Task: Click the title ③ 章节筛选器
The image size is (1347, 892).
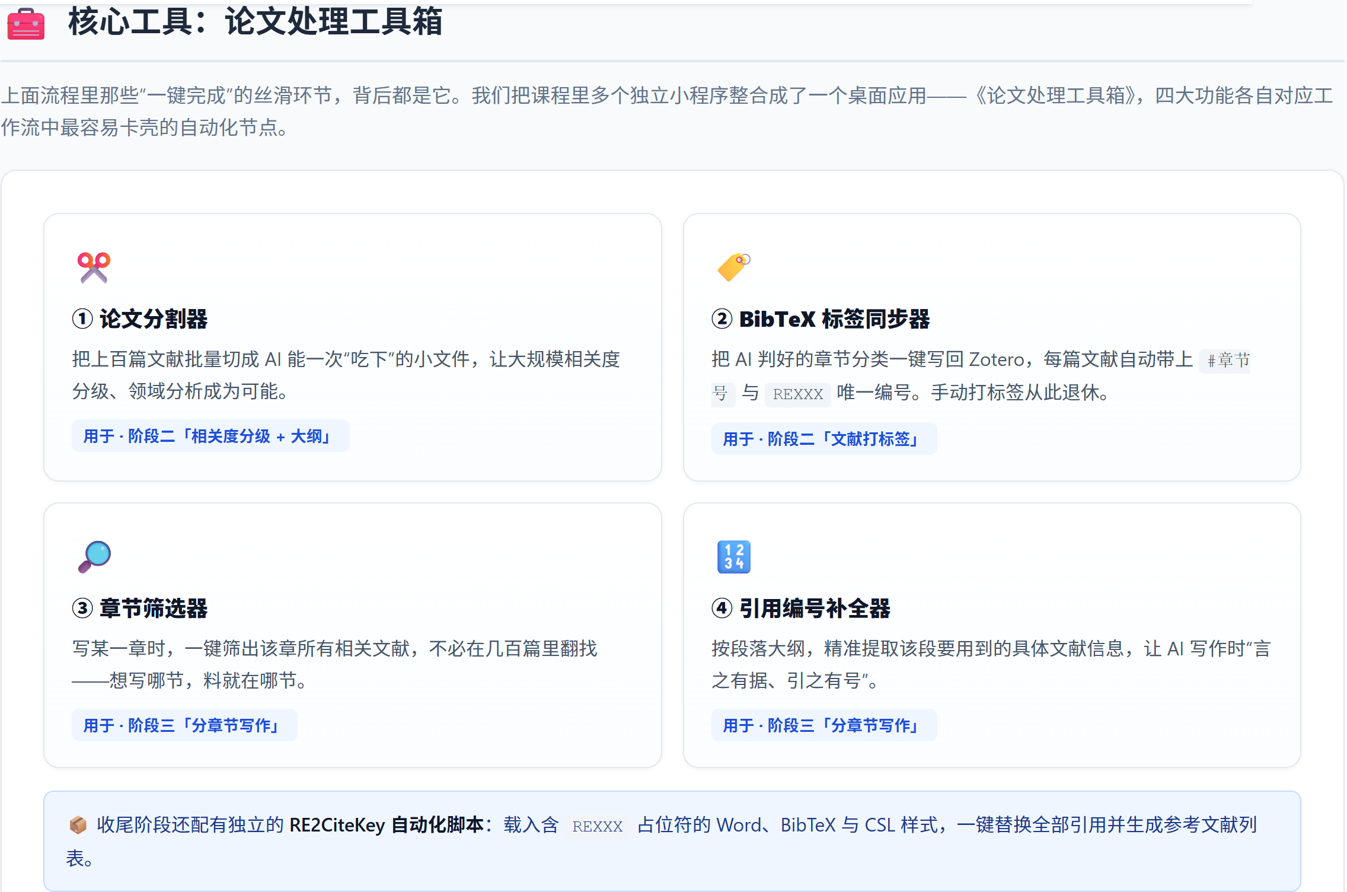Action: pyautogui.click(x=140, y=609)
